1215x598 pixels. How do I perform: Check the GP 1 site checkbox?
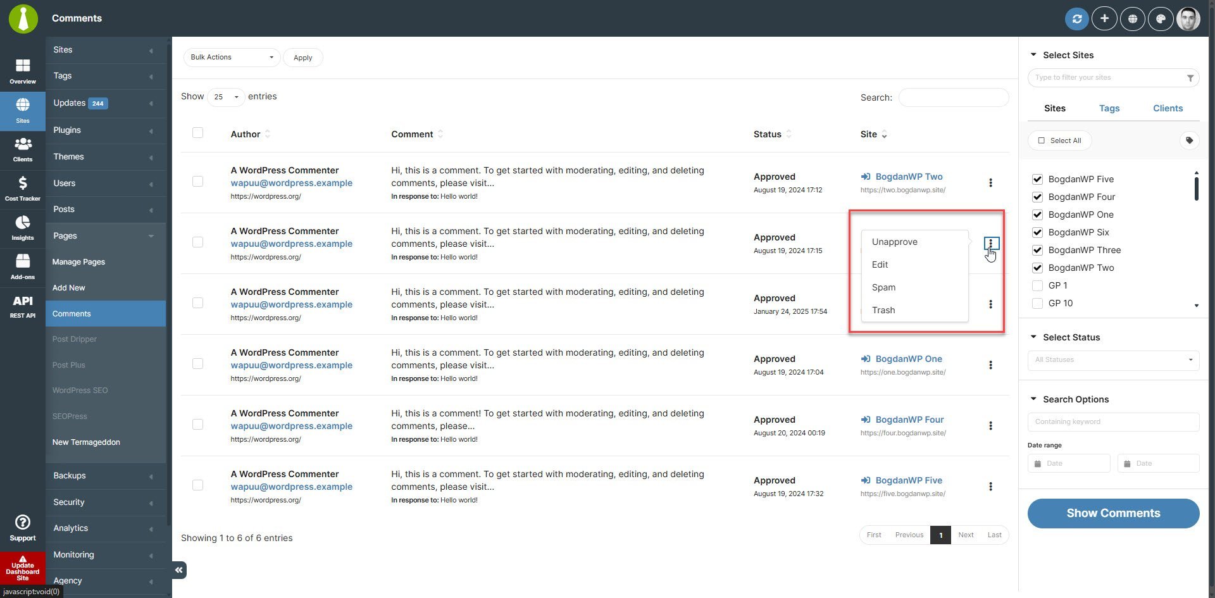click(1037, 285)
